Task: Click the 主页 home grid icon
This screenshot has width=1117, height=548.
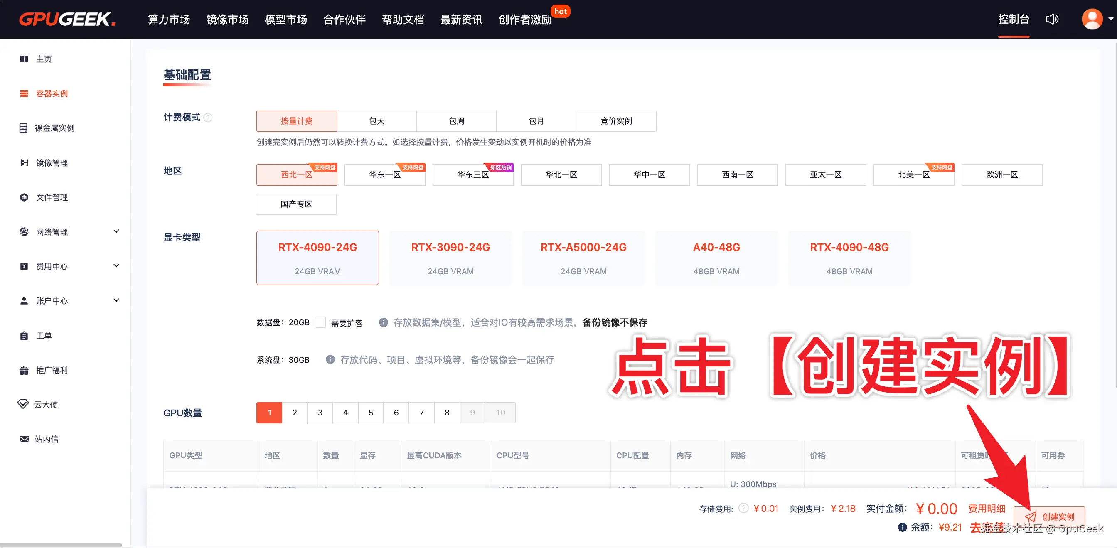Action: (x=24, y=59)
